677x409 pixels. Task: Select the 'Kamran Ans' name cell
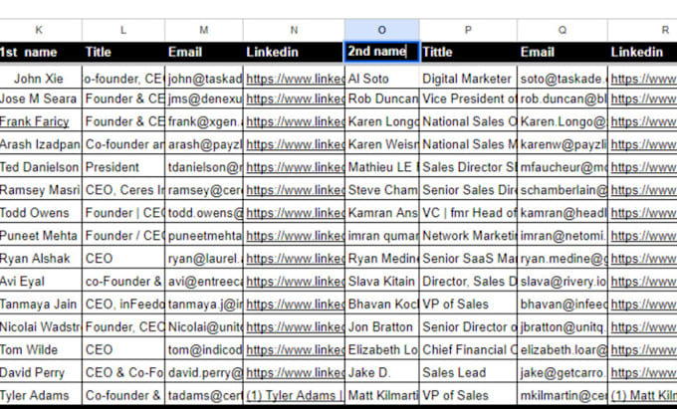coord(381,213)
